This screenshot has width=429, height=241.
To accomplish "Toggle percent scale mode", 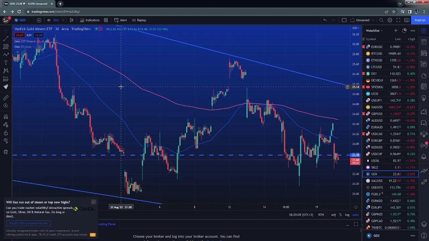I will pyautogui.click(x=341, y=215).
